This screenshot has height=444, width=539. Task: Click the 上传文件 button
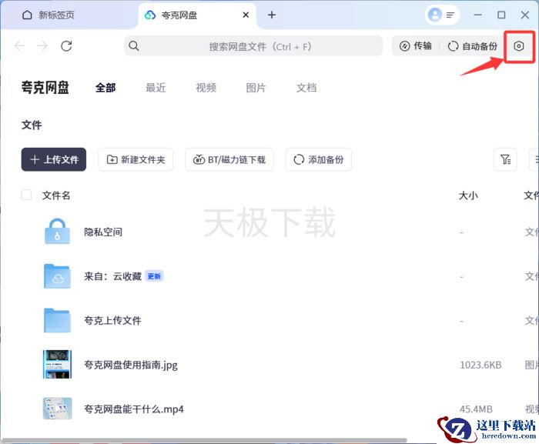[54, 159]
